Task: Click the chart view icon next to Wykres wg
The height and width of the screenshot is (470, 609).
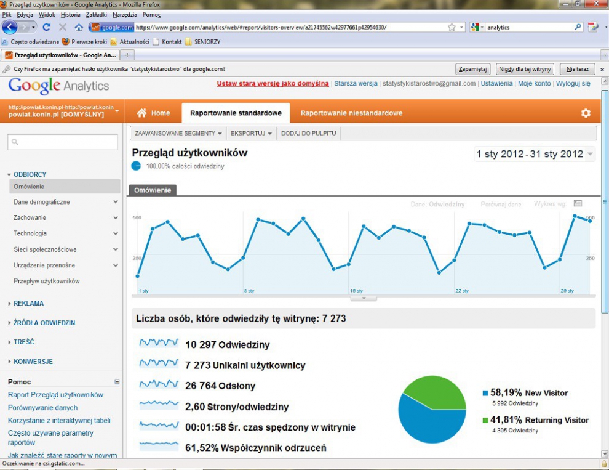Action: coord(578,203)
